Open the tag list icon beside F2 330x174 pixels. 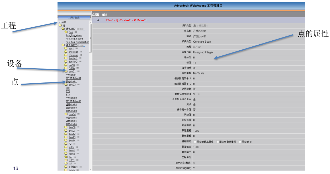[x=74, y=144]
